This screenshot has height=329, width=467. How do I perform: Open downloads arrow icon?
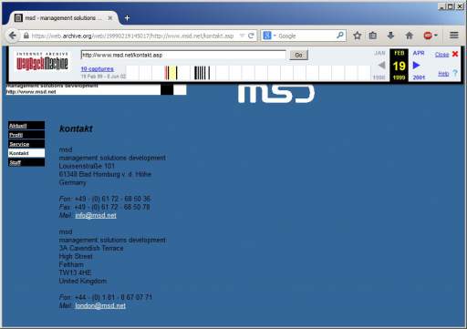(x=390, y=36)
